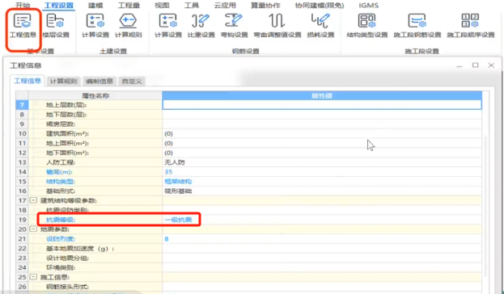Open the 施工段钢筋设置 tool
This screenshot has height=294, width=504.
pyautogui.click(x=417, y=26)
